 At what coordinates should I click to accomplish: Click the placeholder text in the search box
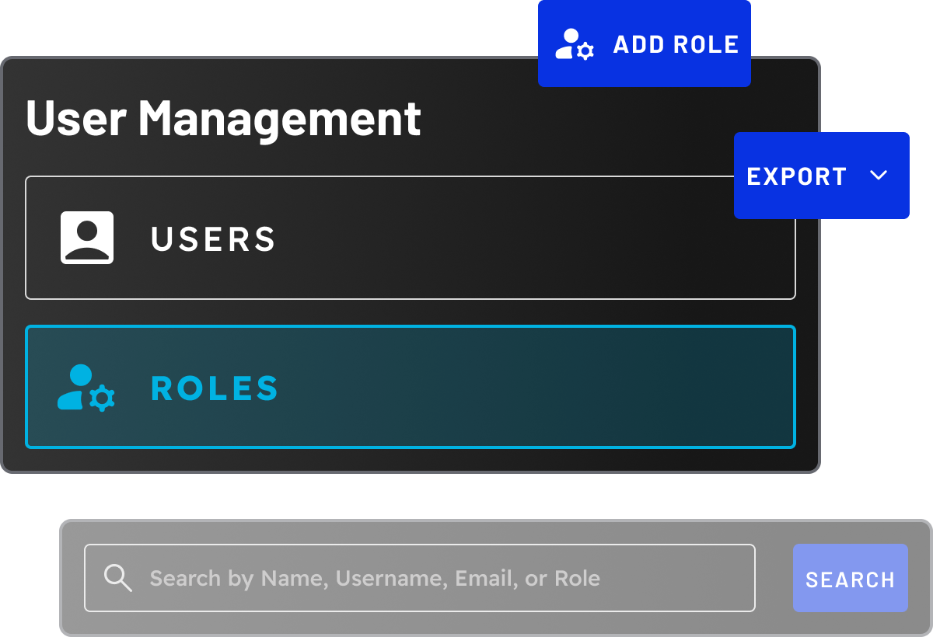tap(373, 578)
